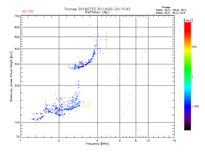
Task: Click the 'RwPretec (8p)' subtitle
Action: click(x=97, y=12)
